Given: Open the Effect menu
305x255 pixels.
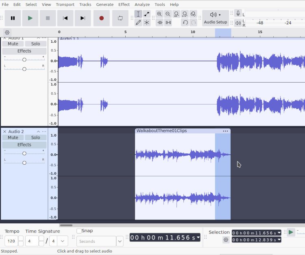Looking at the screenshot, I should (x=124, y=4).
